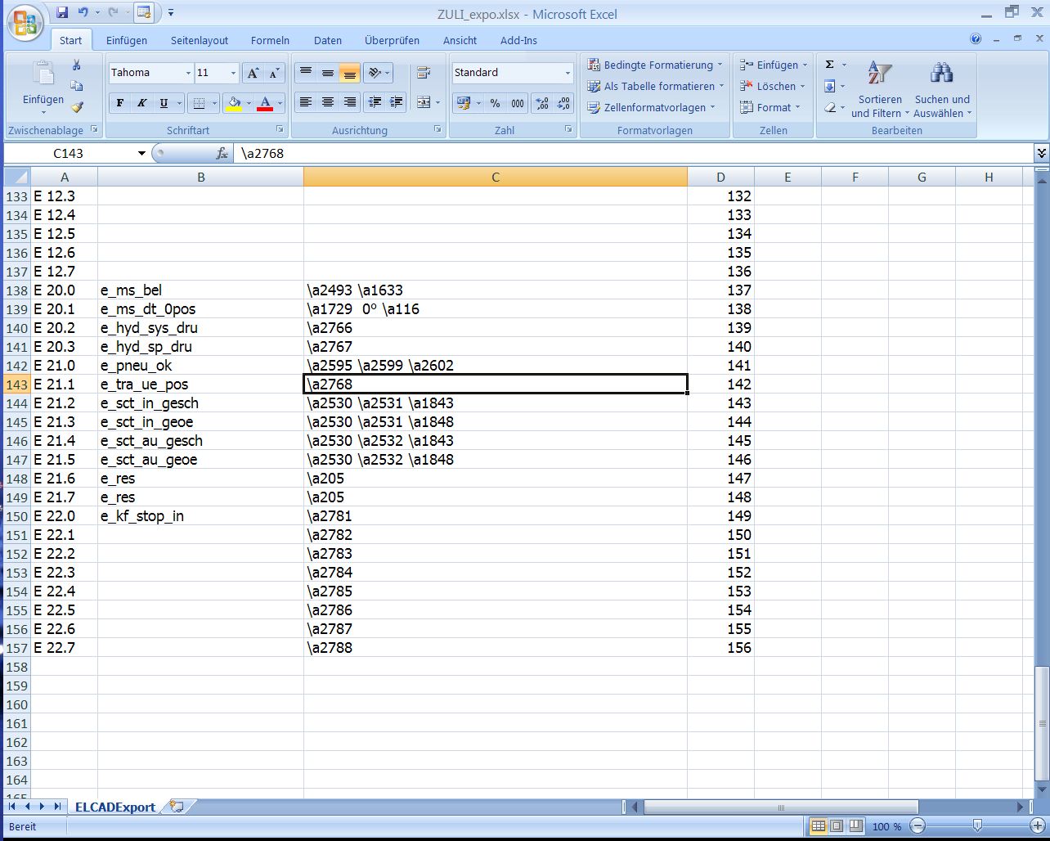Image resolution: width=1050 pixels, height=841 pixels.
Task: Center text horizontally
Action: (328, 102)
